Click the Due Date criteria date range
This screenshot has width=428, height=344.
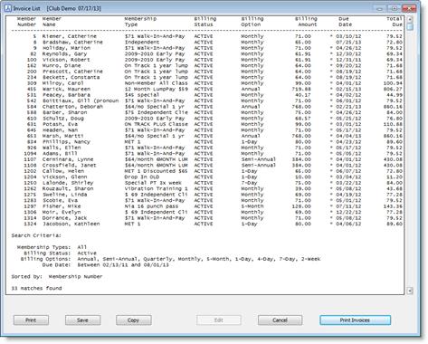(123, 265)
